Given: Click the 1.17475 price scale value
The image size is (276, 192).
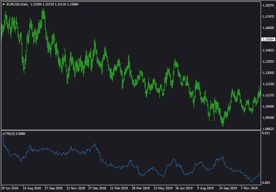Looking at the screenshot, I should tap(268, 17).
